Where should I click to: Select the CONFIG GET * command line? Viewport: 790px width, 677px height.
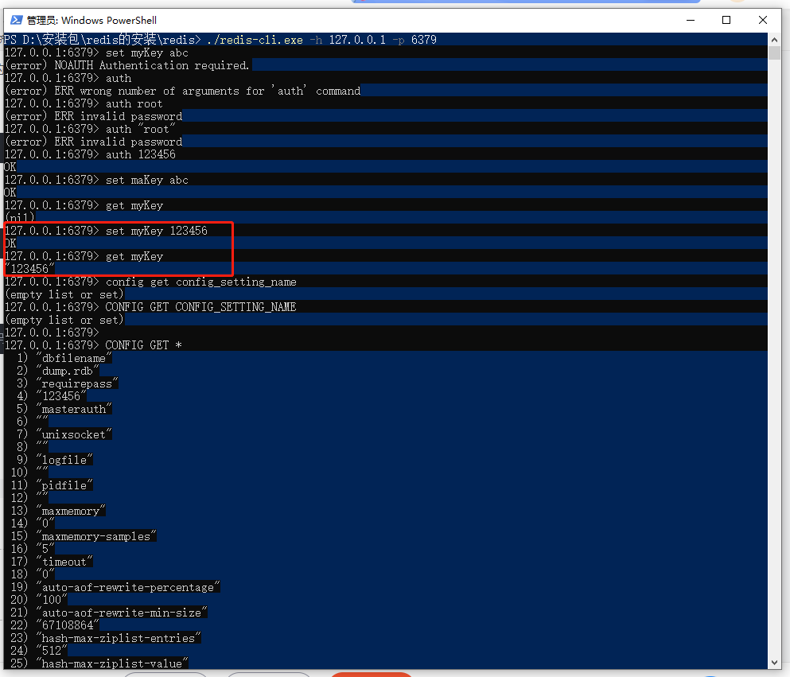click(x=146, y=344)
